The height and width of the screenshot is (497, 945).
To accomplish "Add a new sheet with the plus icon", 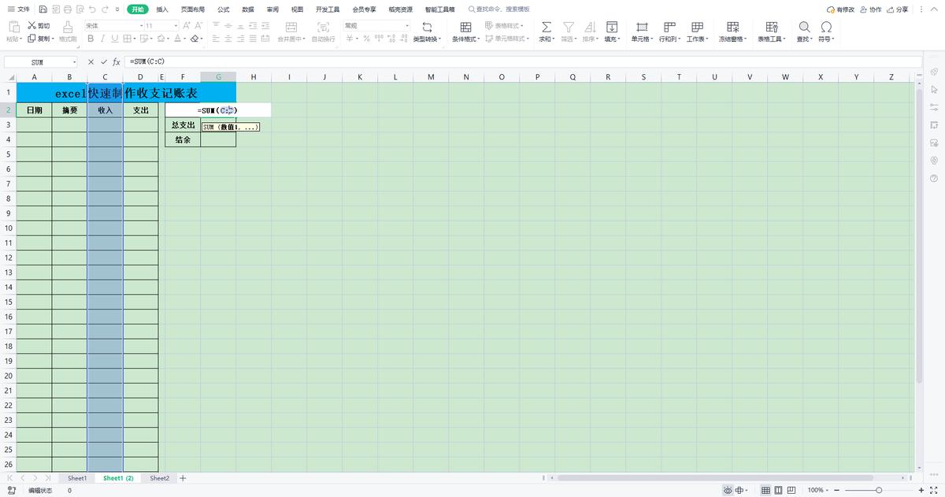I will 183,478.
